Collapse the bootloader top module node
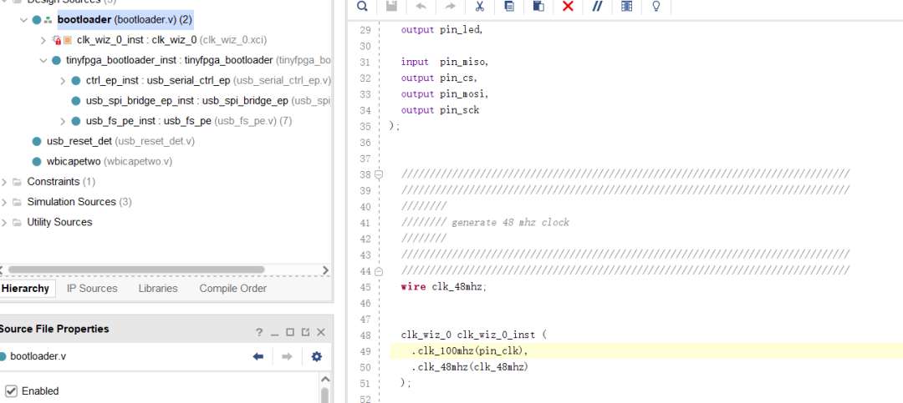Screen dimensions: 903x403 [23, 20]
